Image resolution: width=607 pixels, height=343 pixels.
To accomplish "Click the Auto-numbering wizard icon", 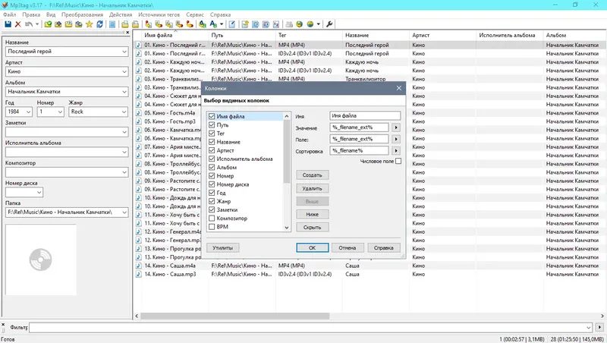I will [x=276, y=24].
